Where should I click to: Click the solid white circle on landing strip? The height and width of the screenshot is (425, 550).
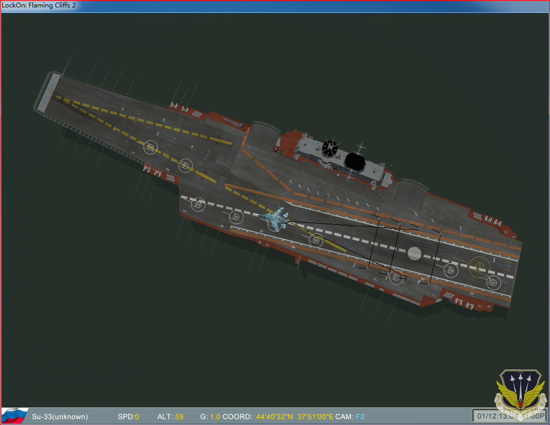[414, 253]
